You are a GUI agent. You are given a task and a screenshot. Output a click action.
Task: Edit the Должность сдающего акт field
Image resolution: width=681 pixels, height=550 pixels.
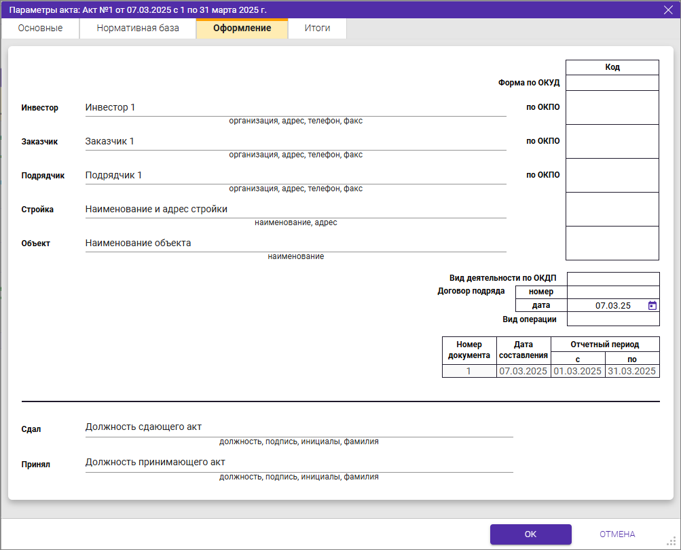pos(299,427)
